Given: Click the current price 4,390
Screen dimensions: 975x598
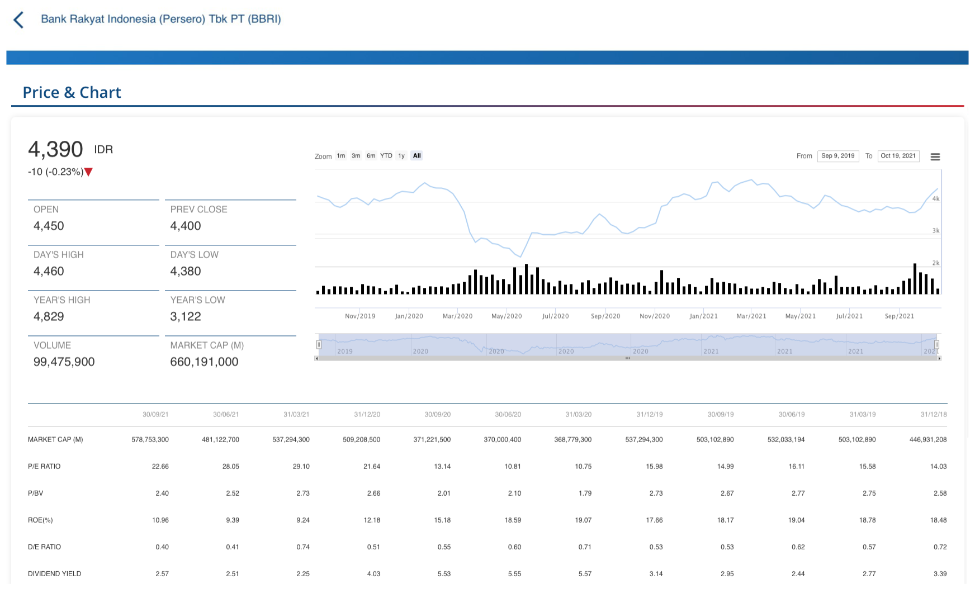Looking at the screenshot, I should coord(55,149).
